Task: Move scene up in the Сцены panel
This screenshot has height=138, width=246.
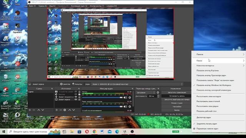Action: pyautogui.click(x=38, y=110)
